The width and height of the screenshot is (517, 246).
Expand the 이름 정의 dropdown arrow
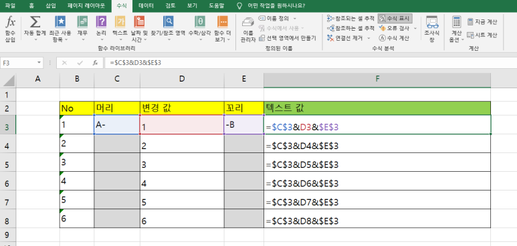[x=295, y=19]
